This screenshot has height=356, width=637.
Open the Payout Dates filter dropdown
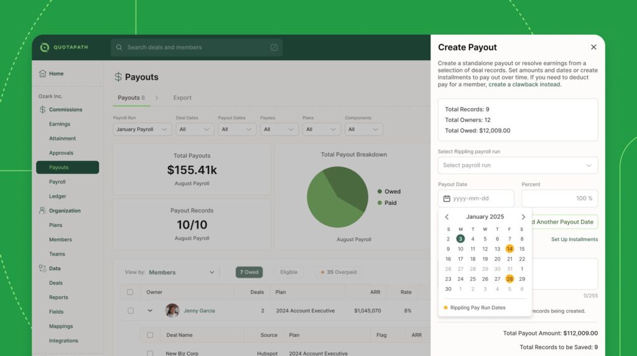point(237,129)
